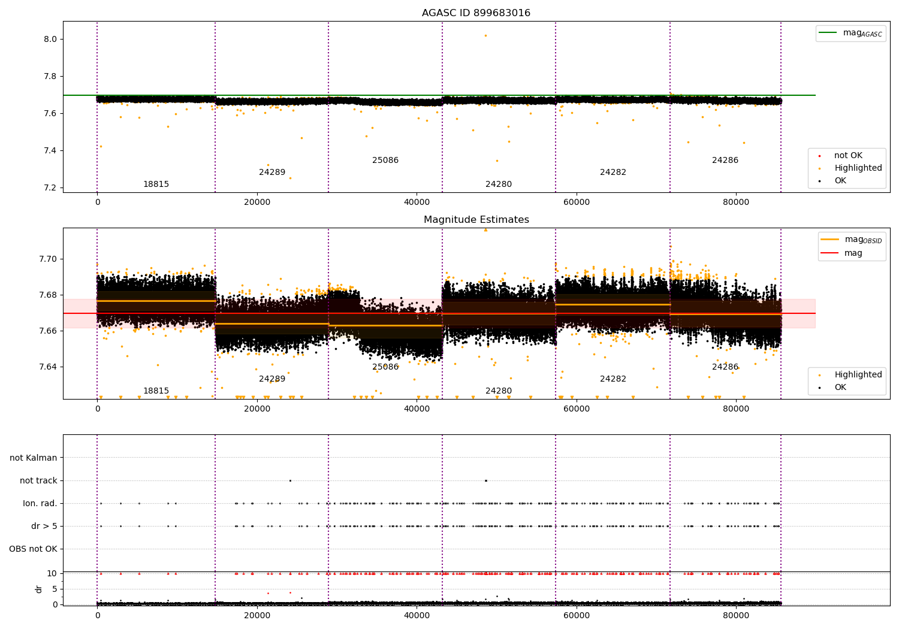Image resolution: width=899 pixels, height=629 pixels.
Task: Click x-axis tick 20000 under the middle plot
Action: point(257,409)
